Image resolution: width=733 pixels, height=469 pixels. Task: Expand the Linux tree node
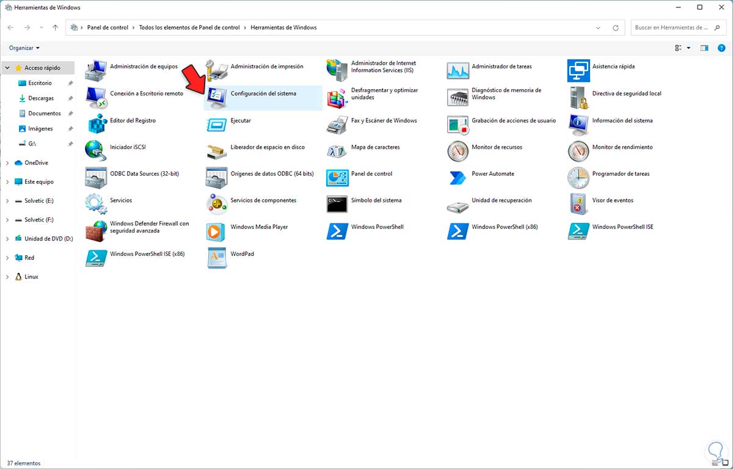[7, 277]
